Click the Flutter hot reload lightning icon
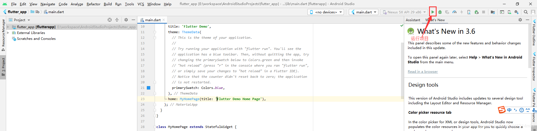This screenshot has width=537, height=131. coord(461,12)
